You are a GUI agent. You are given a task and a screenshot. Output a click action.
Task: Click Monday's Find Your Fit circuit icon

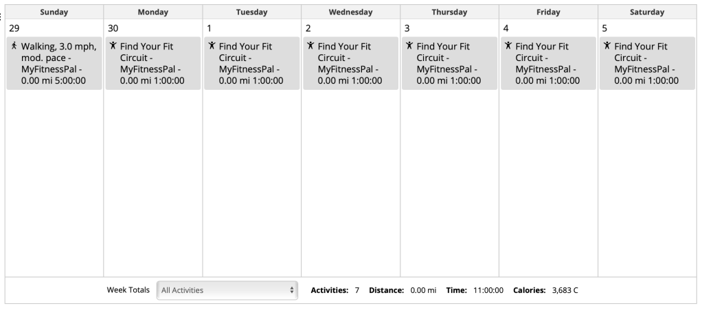click(113, 47)
